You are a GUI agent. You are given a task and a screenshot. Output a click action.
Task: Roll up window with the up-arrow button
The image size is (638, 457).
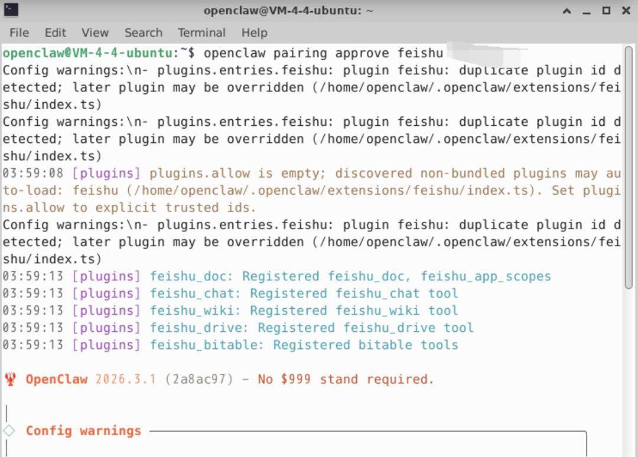point(567,11)
